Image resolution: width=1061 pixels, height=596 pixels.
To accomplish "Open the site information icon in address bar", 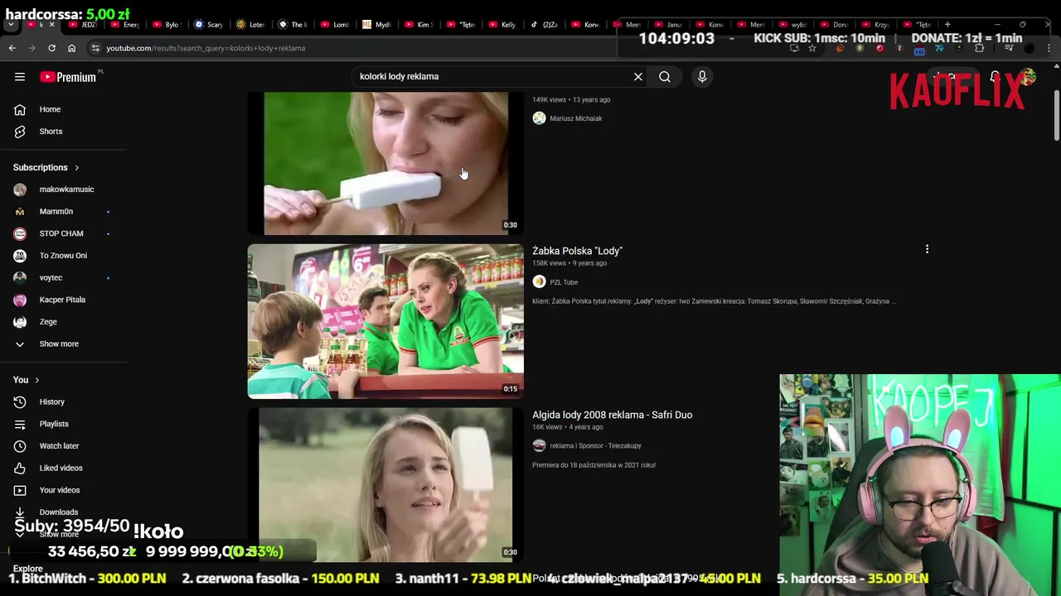I will [x=95, y=48].
